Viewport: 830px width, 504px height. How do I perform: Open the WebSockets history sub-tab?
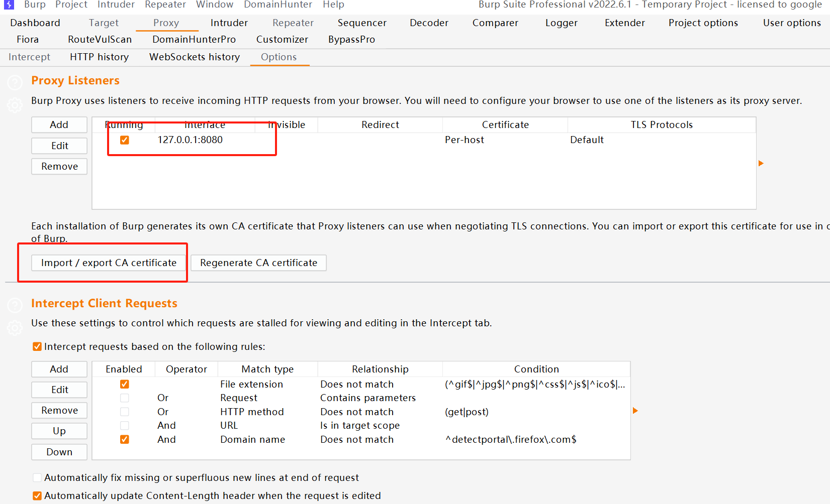coord(195,57)
